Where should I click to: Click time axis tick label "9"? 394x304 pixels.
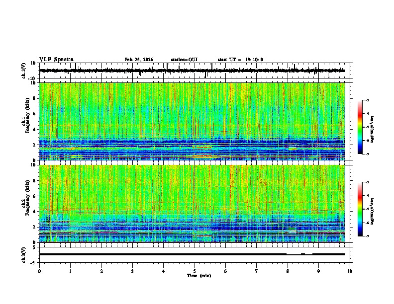318,271
